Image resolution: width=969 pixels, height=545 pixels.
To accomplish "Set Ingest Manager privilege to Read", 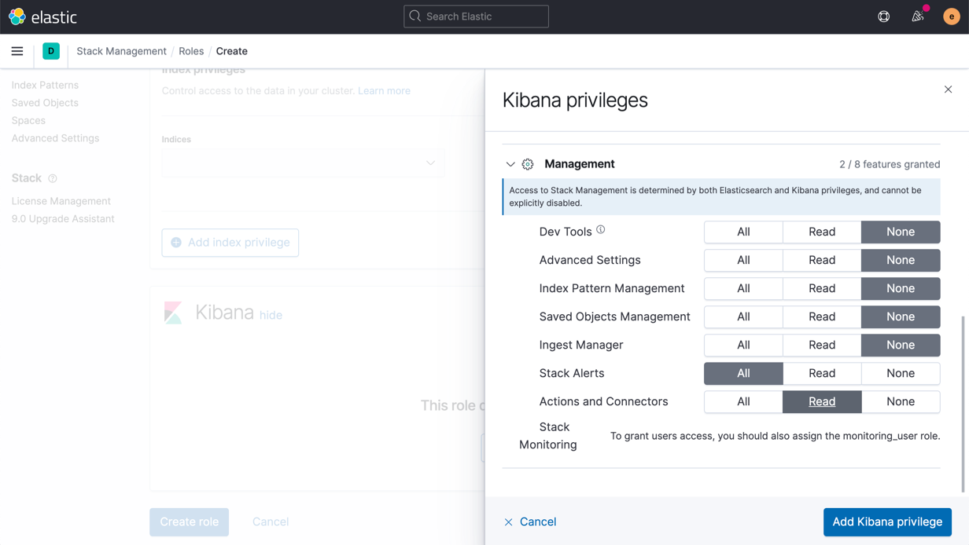I will [x=822, y=345].
